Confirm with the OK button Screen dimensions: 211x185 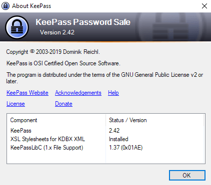click(187, 175)
